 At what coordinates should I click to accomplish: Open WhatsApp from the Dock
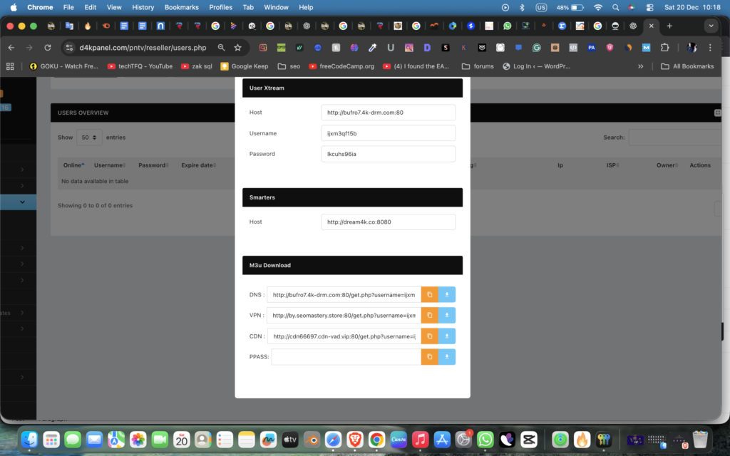(485, 440)
